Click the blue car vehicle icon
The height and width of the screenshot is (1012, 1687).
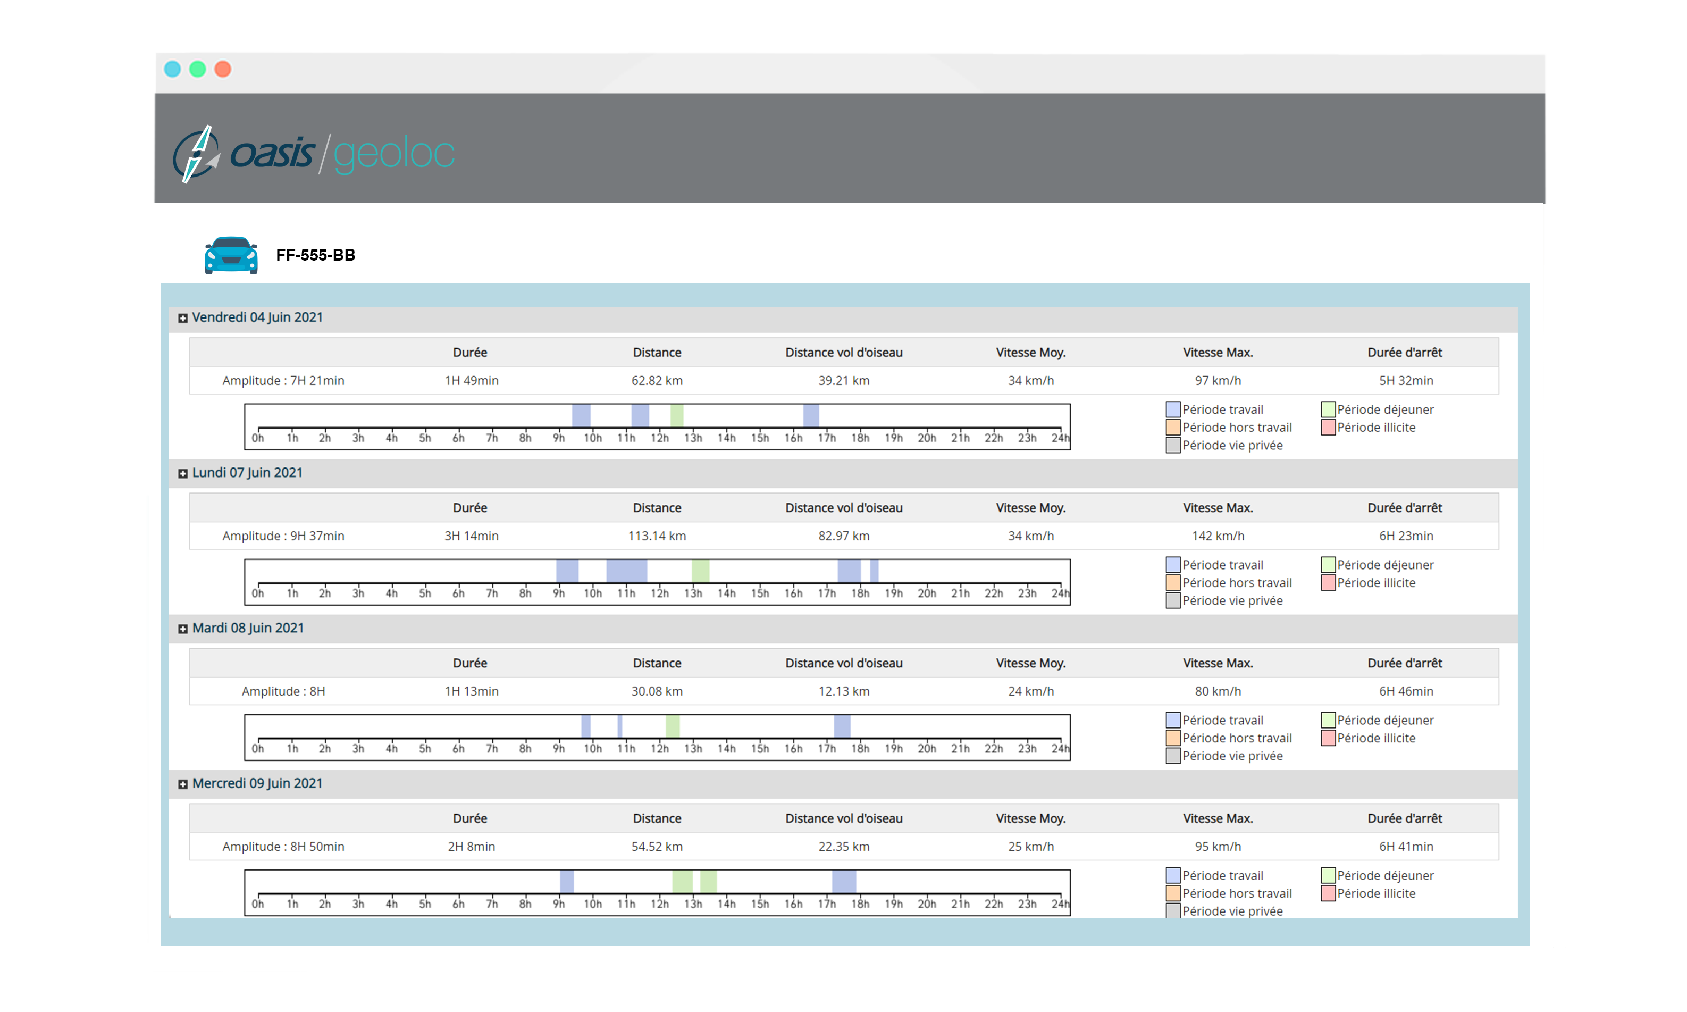pos(231,254)
